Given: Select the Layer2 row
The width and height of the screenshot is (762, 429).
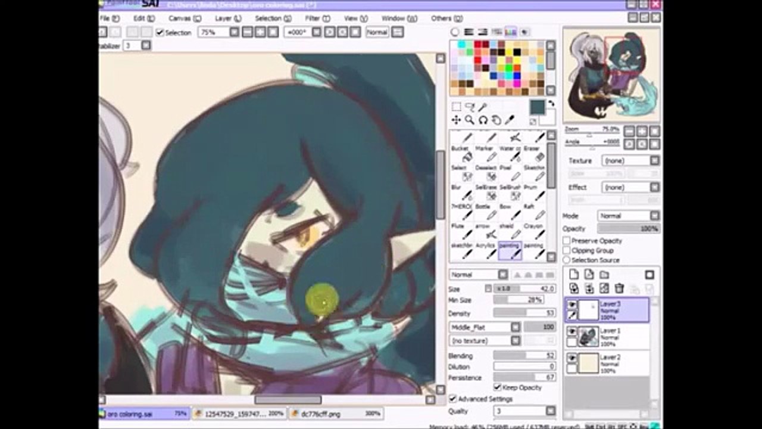Looking at the screenshot, I should click(607, 363).
